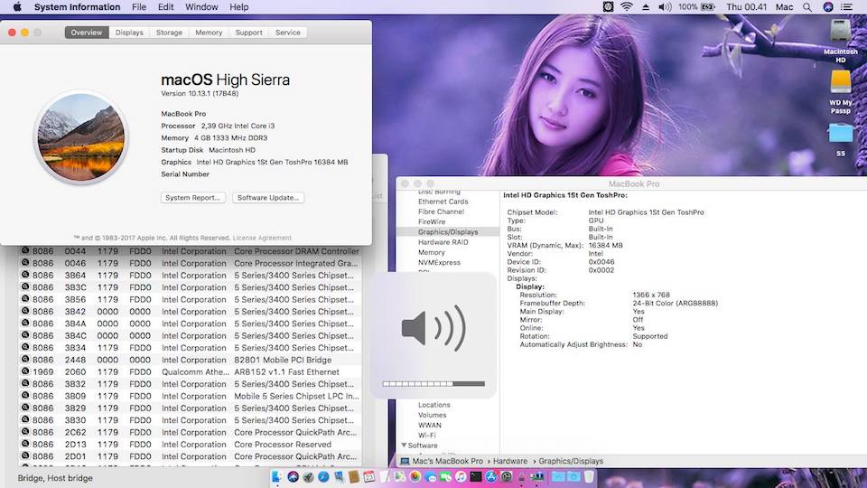Click Hardware in the path bar
Screen dimensions: 867x488
click(x=509, y=461)
